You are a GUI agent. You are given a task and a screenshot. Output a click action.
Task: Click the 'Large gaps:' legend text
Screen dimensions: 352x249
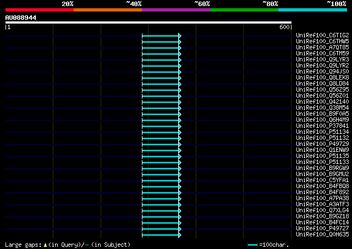[x=23, y=245]
